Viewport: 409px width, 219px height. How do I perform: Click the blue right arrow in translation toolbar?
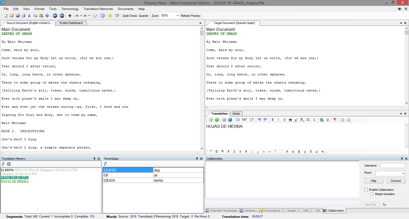pyautogui.click(x=230, y=120)
